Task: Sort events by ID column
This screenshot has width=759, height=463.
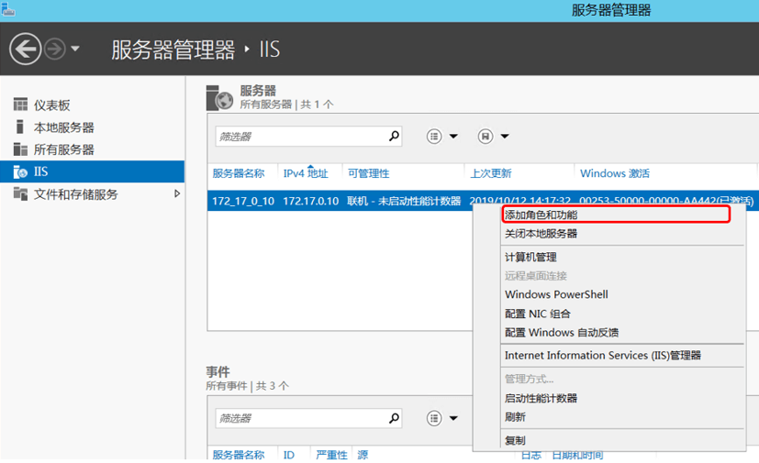Action: (x=289, y=455)
